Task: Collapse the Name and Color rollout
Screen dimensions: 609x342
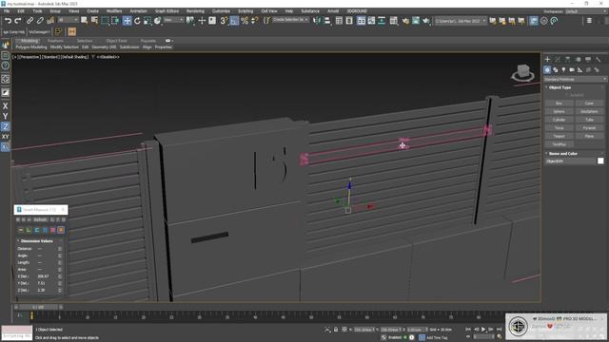Action: 562,154
